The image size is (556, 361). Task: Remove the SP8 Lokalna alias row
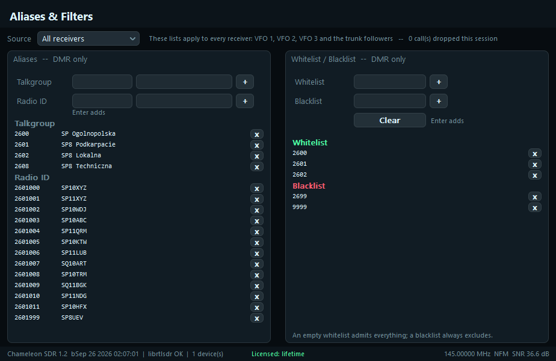click(257, 156)
